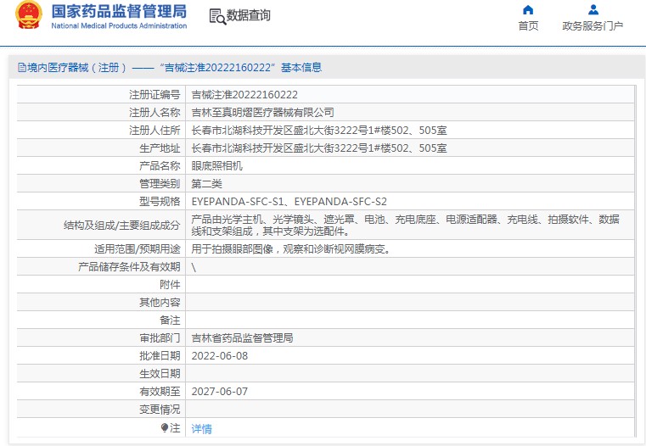Click the 备注 row label

point(170,321)
